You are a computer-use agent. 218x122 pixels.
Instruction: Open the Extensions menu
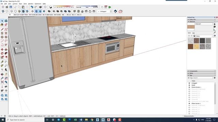click(38, 4)
